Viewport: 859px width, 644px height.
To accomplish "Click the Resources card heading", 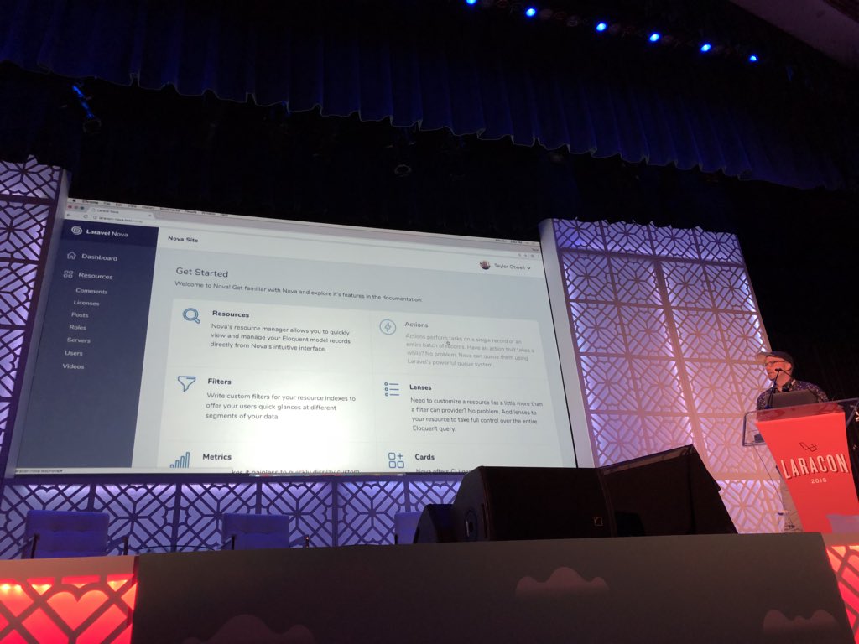I will coord(231,314).
